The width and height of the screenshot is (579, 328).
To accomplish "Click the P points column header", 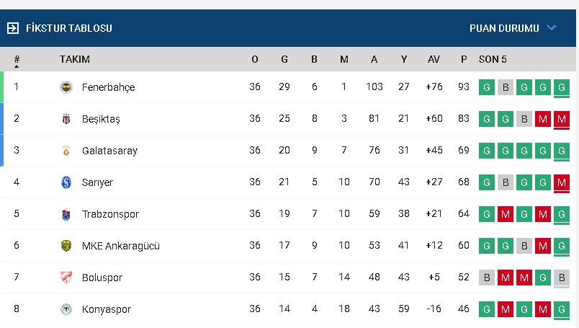I will (464, 59).
